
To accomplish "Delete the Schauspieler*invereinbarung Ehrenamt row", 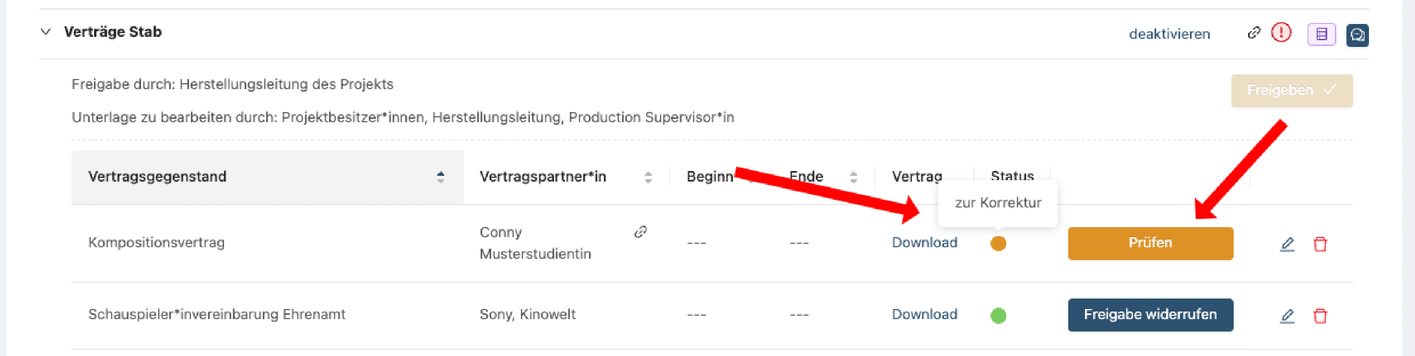I will point(1320,315).
